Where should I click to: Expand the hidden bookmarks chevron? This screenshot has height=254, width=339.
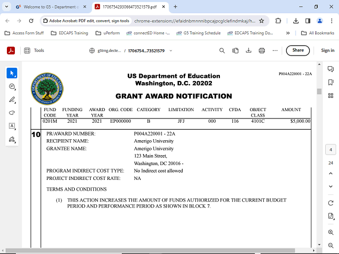point(288,33)
